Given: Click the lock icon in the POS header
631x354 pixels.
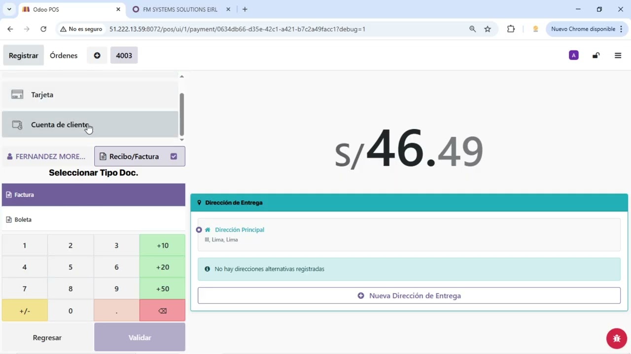Looking at the screenshot, I should (x=596, y=56).
